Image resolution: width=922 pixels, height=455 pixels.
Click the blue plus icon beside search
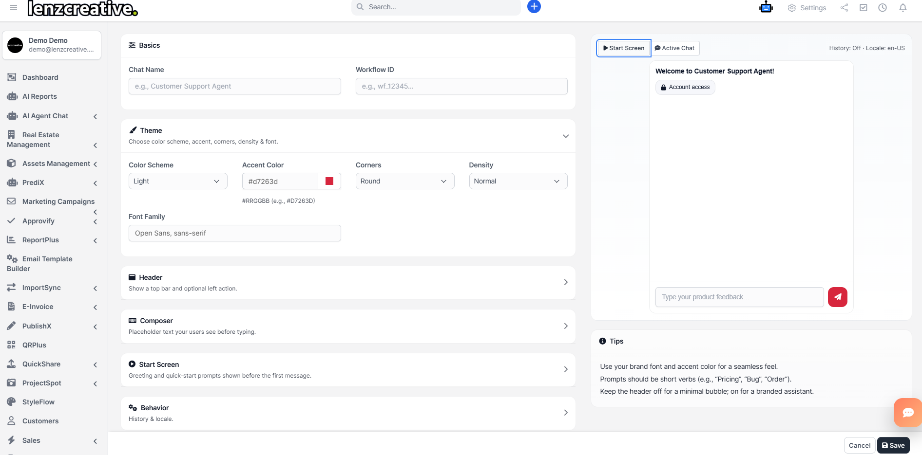pyautogui.click(x=534, y=6)
